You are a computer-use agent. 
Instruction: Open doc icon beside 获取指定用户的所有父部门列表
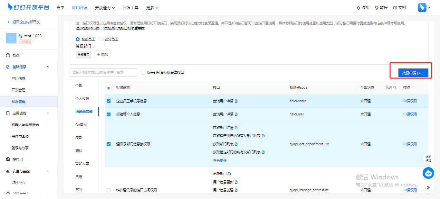263,136
